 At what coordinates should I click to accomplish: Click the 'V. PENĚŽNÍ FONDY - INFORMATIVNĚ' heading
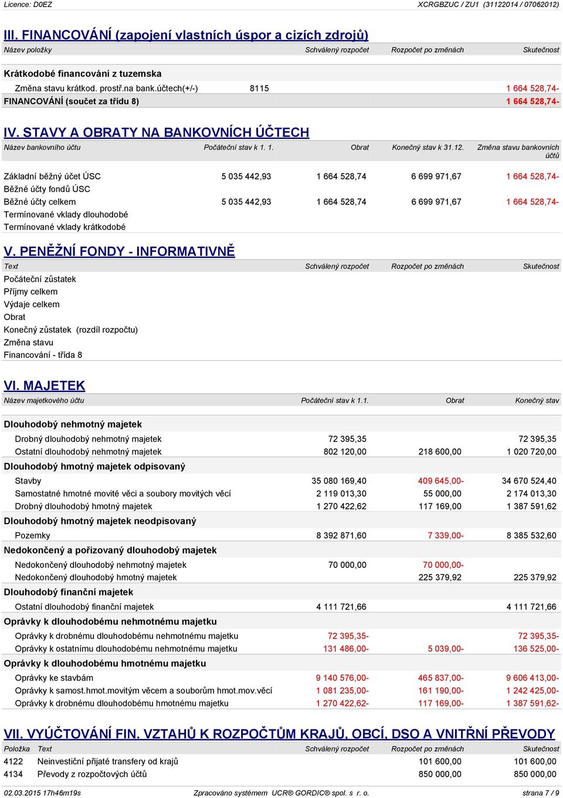(119, 252)
